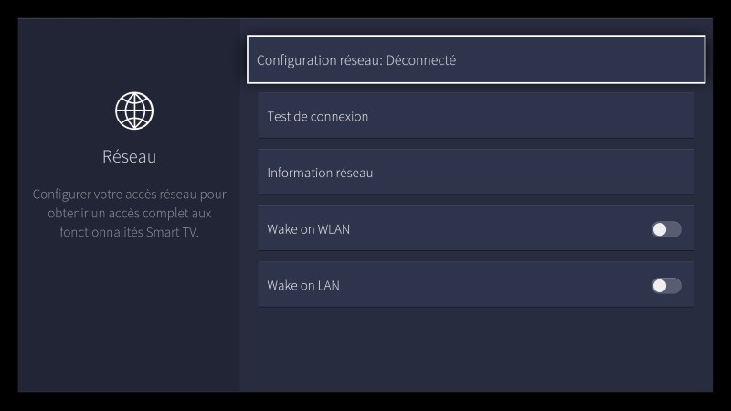Click the globe network icon
Image resolution: width=731 pixels, height=411 pixels.
134,111
